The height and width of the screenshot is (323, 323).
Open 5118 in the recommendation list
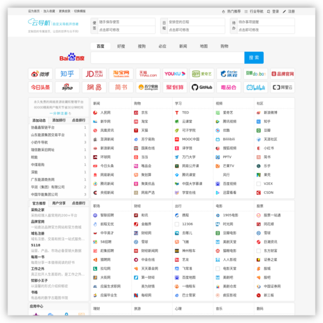pos(35,245)
